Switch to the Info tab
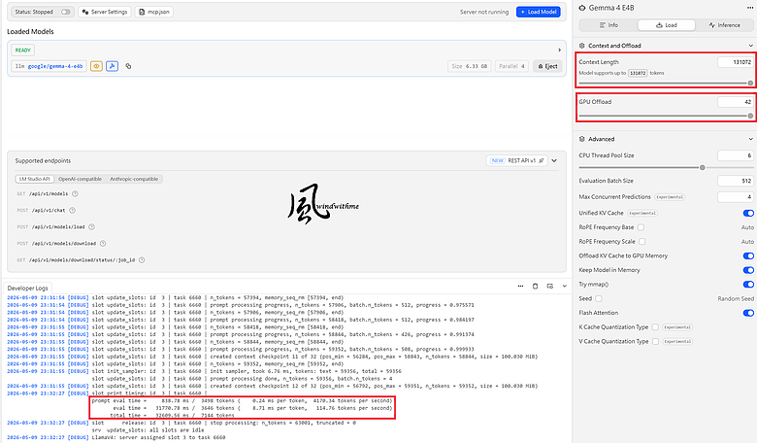This screenshot has width=757, height=443. (x=609, y=25)
